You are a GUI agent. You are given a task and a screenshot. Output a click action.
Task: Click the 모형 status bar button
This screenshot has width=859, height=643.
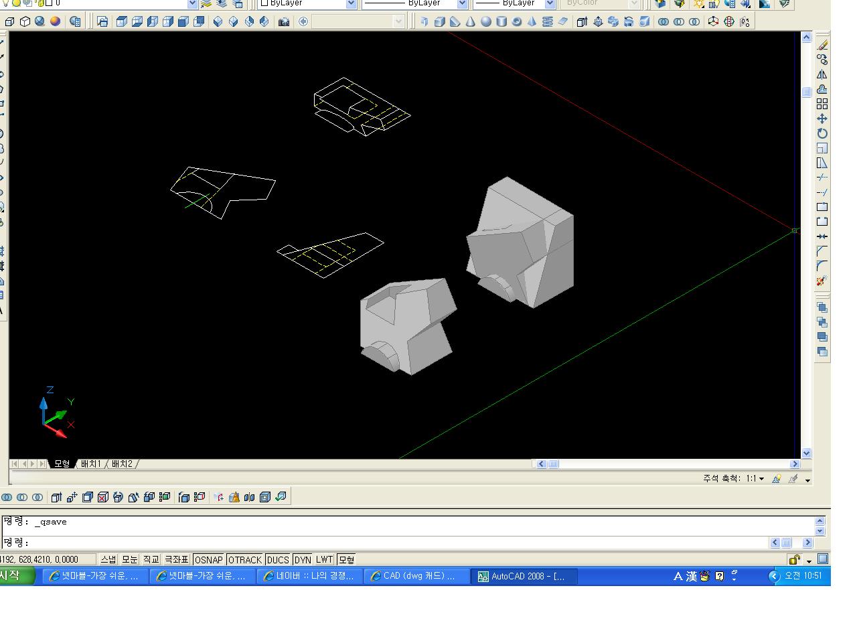[346, 559]
